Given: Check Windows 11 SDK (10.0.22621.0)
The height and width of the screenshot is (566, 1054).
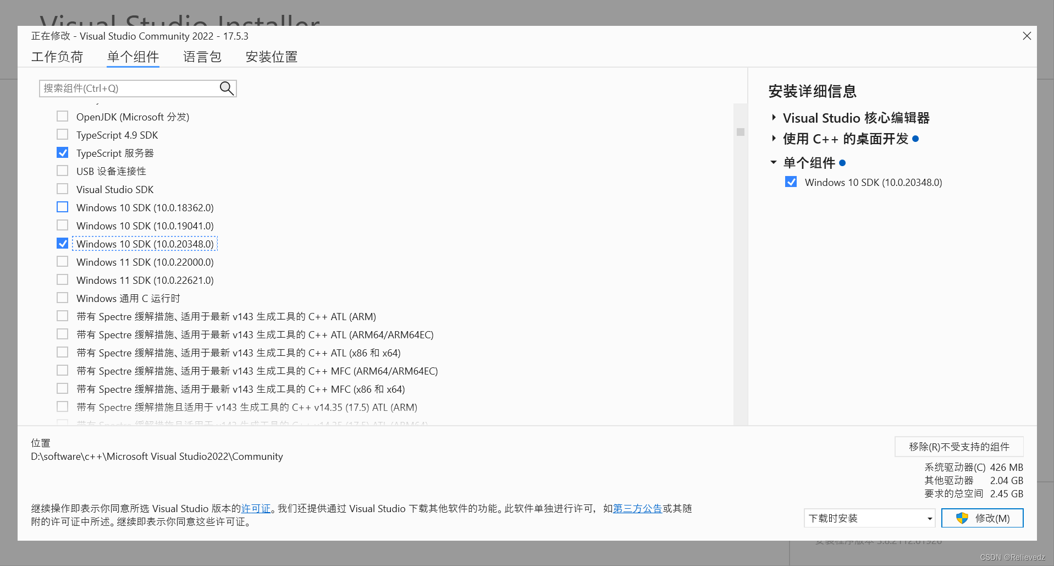Looking at the screenshot, I should tap(62, 279).
